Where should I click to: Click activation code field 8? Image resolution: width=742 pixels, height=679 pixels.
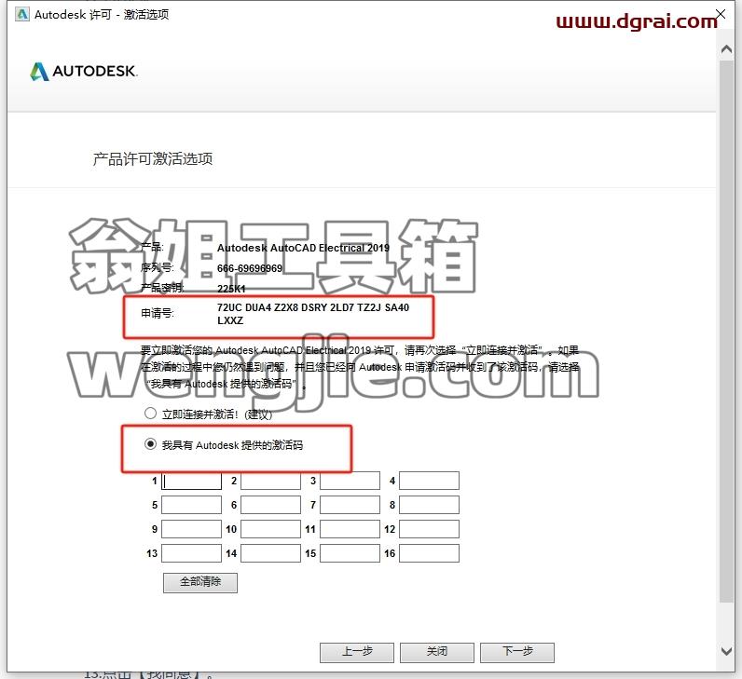pyautogui.click(x=429, y=505)
